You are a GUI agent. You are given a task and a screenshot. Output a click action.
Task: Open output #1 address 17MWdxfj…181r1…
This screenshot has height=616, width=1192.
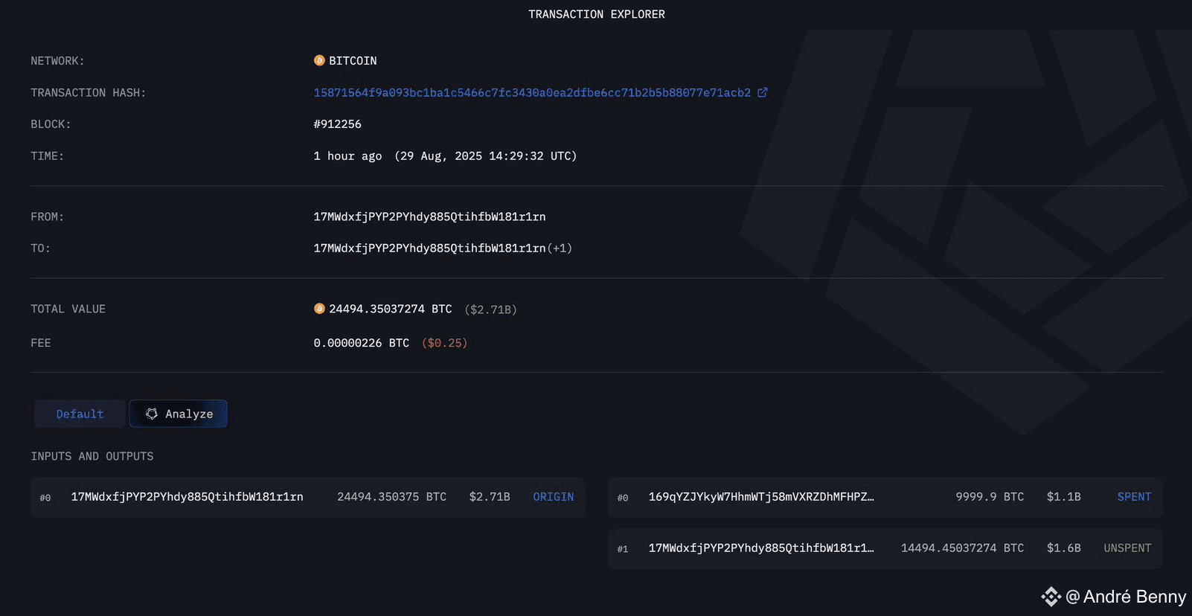[x=761, y=548]
